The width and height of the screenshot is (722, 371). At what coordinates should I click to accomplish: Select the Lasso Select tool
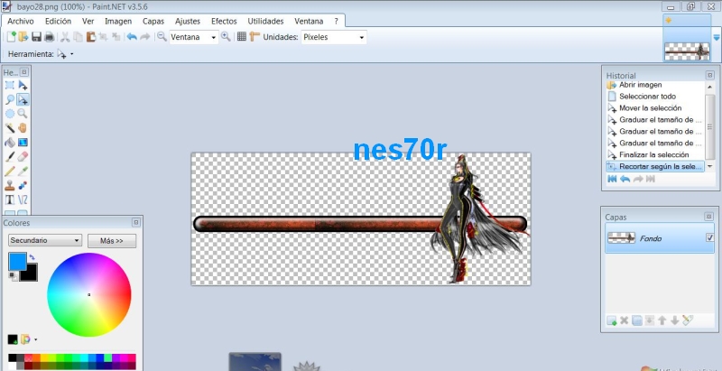tap(10, 99)
